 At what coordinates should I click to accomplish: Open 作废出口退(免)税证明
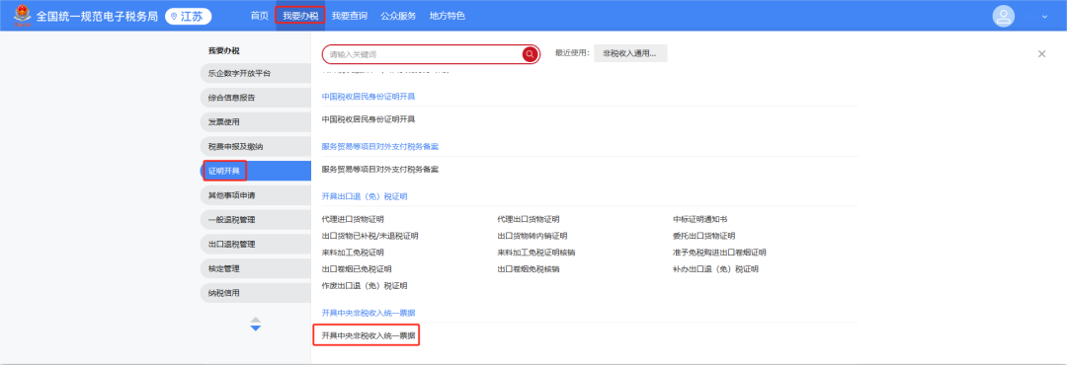pos(365,285)
